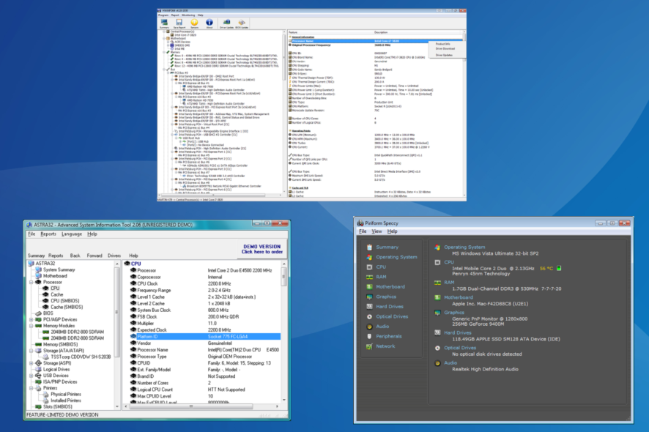This screenshot has width=649, height=432.
Task: Launch Driver Update in HWiNFO64 toolbar
Action: [x=226, y=23]
